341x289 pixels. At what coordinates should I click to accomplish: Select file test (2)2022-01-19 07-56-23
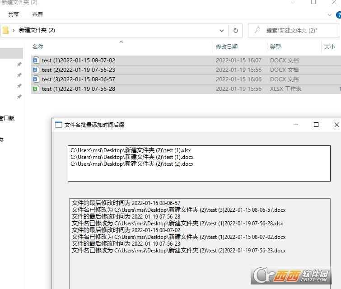[x=186, y=70]
